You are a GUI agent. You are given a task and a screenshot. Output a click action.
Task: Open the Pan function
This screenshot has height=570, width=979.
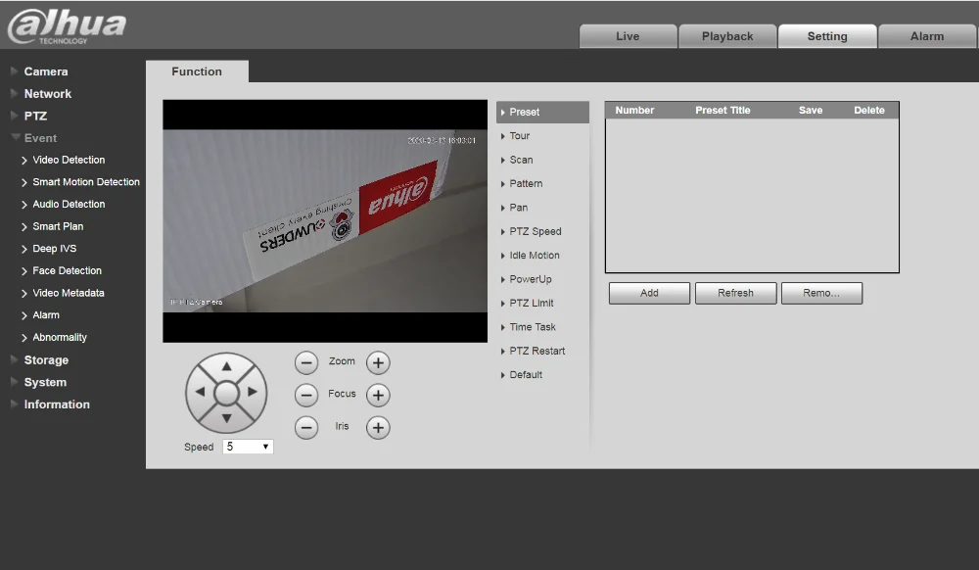coord(518,208)
